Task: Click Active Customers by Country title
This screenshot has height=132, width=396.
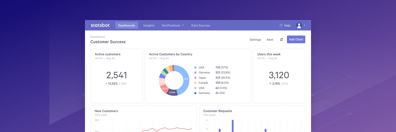Action: pos(171,54)
